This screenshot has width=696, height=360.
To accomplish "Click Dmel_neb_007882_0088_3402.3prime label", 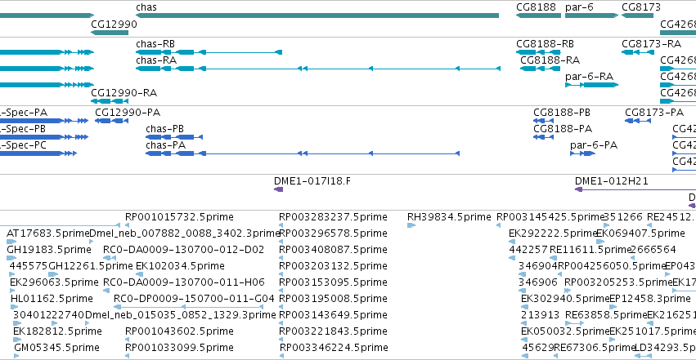I will (185, 233).
